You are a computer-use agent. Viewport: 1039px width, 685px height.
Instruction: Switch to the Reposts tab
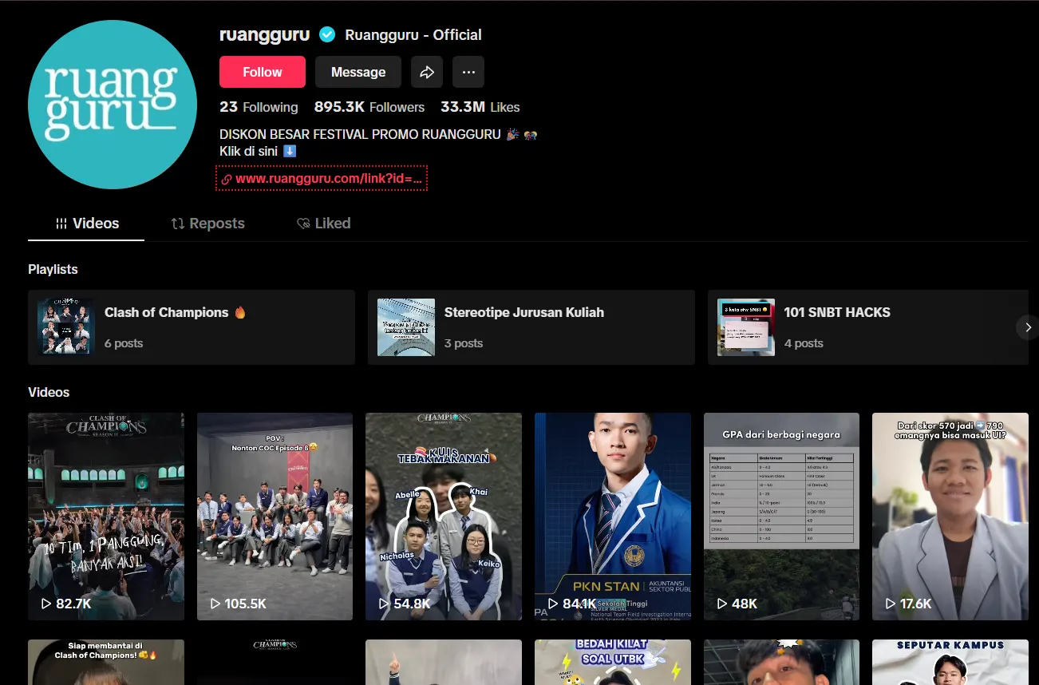207,224
